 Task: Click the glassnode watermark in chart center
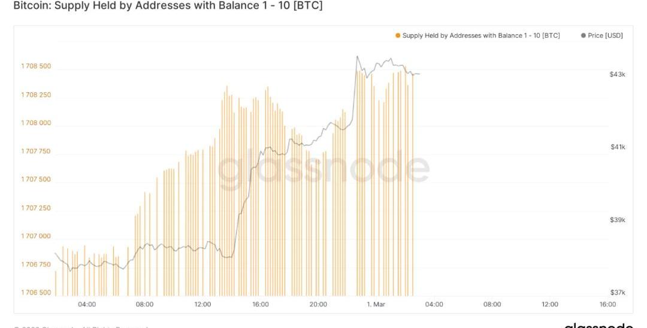pyautogui.click(x=323, y=169)
